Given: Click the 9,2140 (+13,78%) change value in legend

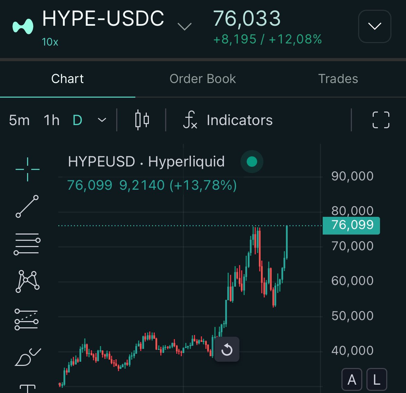Looking at the screenshot, I should point(178,185).
